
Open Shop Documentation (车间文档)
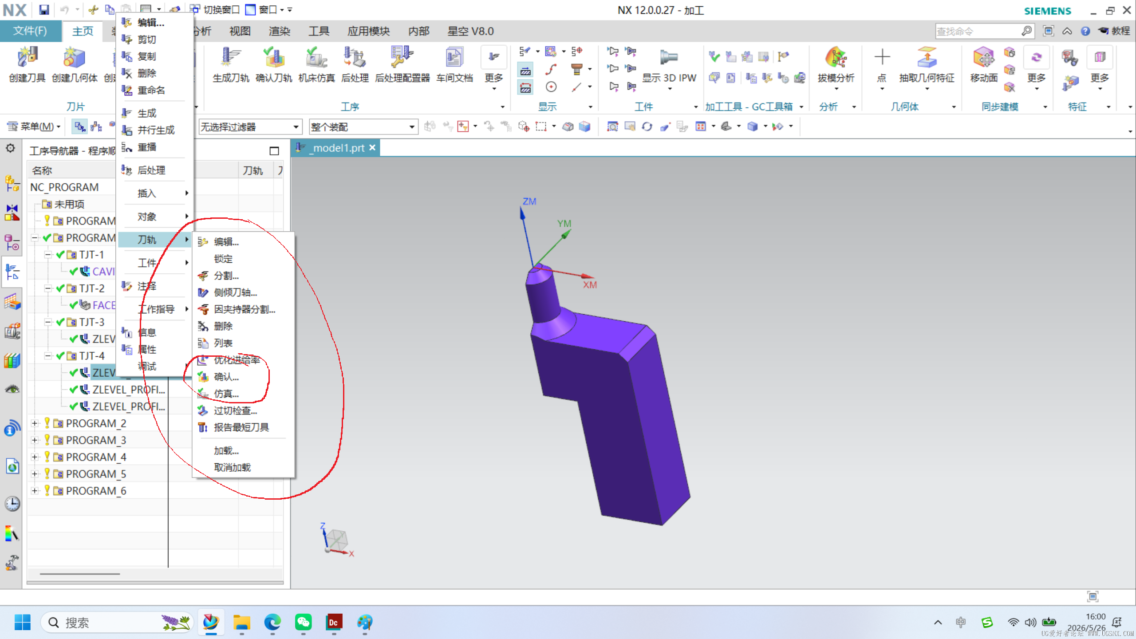[x=454, y=58]
